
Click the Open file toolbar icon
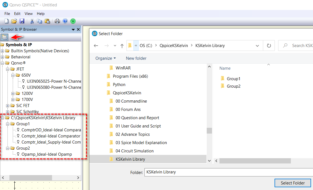[x=14, y=21]
